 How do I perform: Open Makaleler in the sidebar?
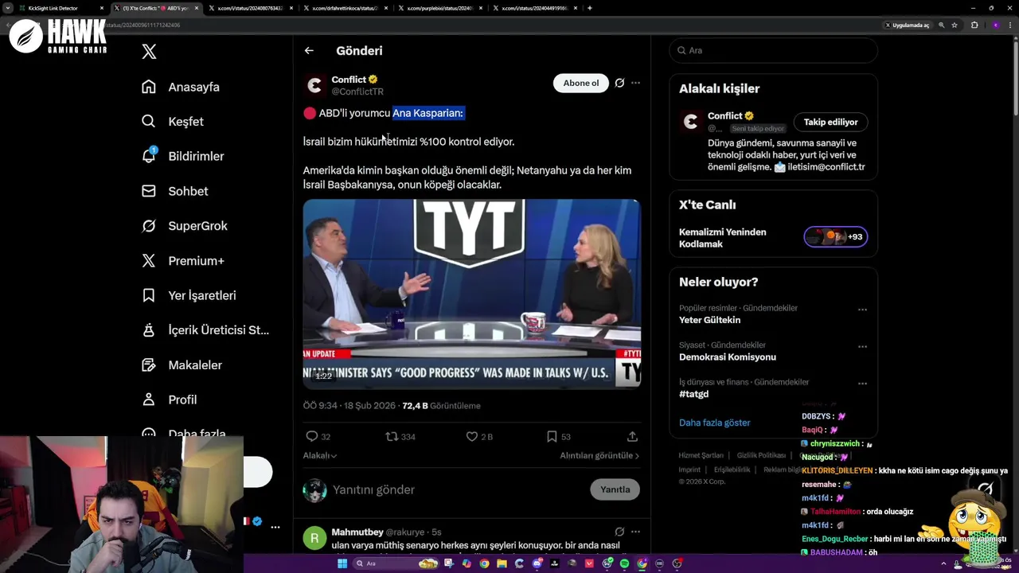tap(182, 364)
